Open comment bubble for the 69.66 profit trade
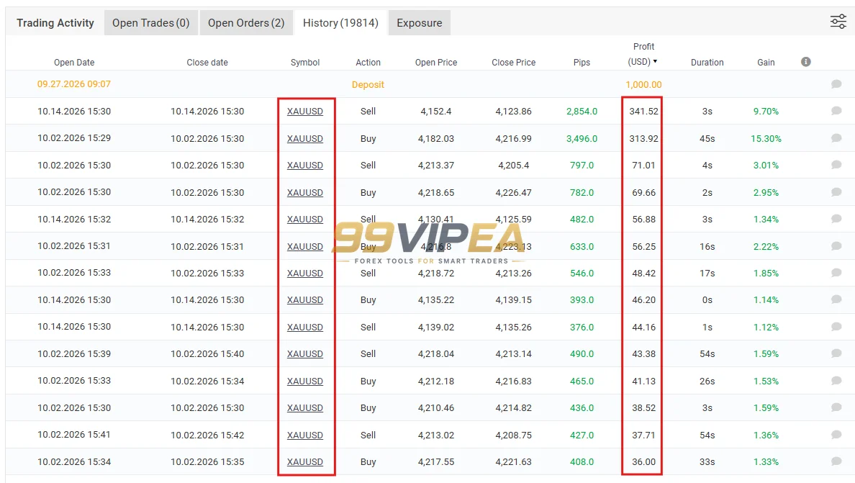Image resolution: width=855 pixels, height=483 pixels. pyautogui.click(x=836, y=192)
